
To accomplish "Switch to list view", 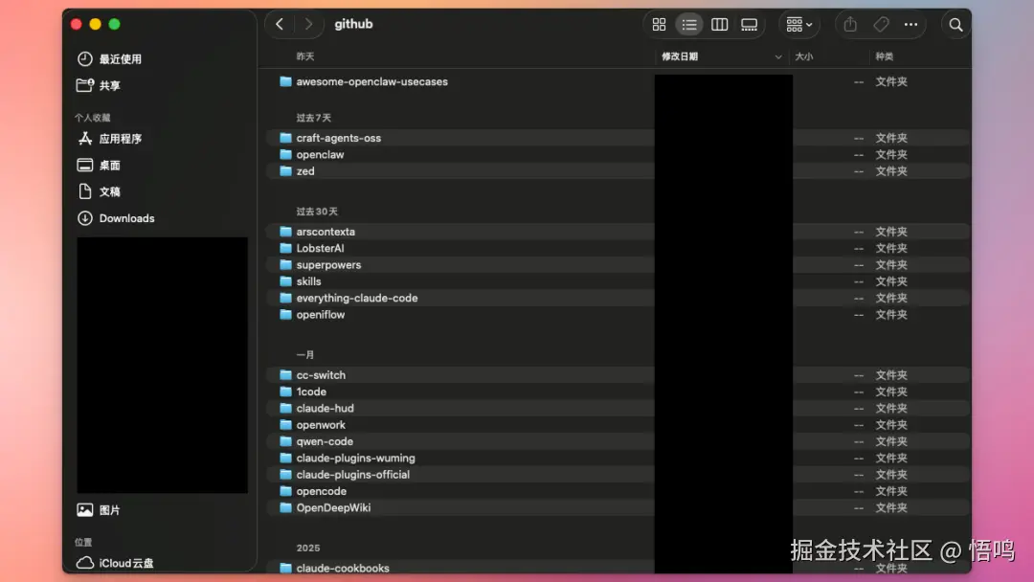I will (689, 25).
